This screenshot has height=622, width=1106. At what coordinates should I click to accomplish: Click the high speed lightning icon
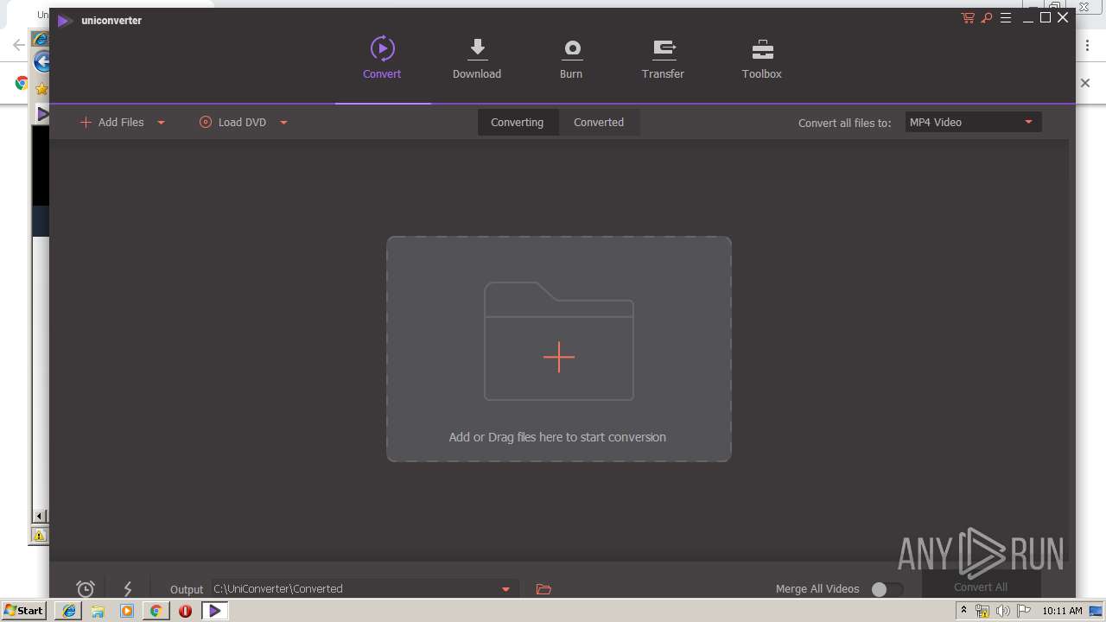(x=128, y=589)
